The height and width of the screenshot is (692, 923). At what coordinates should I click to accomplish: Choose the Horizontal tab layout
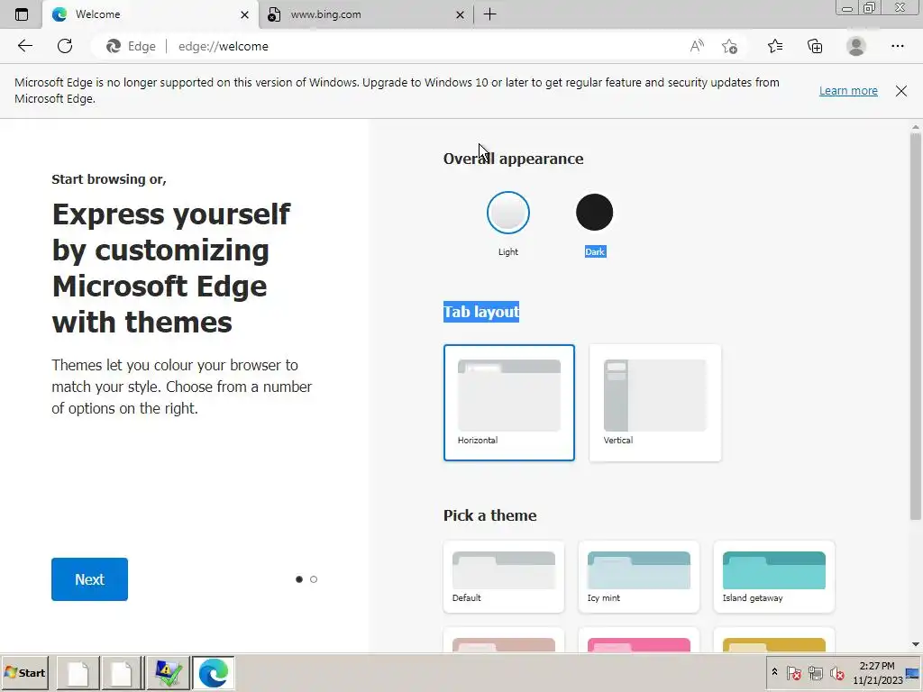click(x=509, y=403)
